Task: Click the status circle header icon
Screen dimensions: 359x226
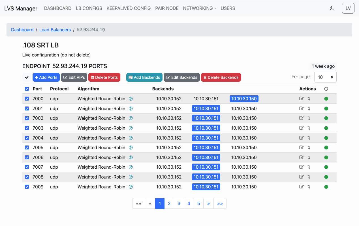Action: [x=326, y=89]
